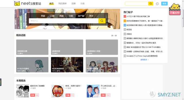Click 换一换 to refresh topics

click(114, 35)
